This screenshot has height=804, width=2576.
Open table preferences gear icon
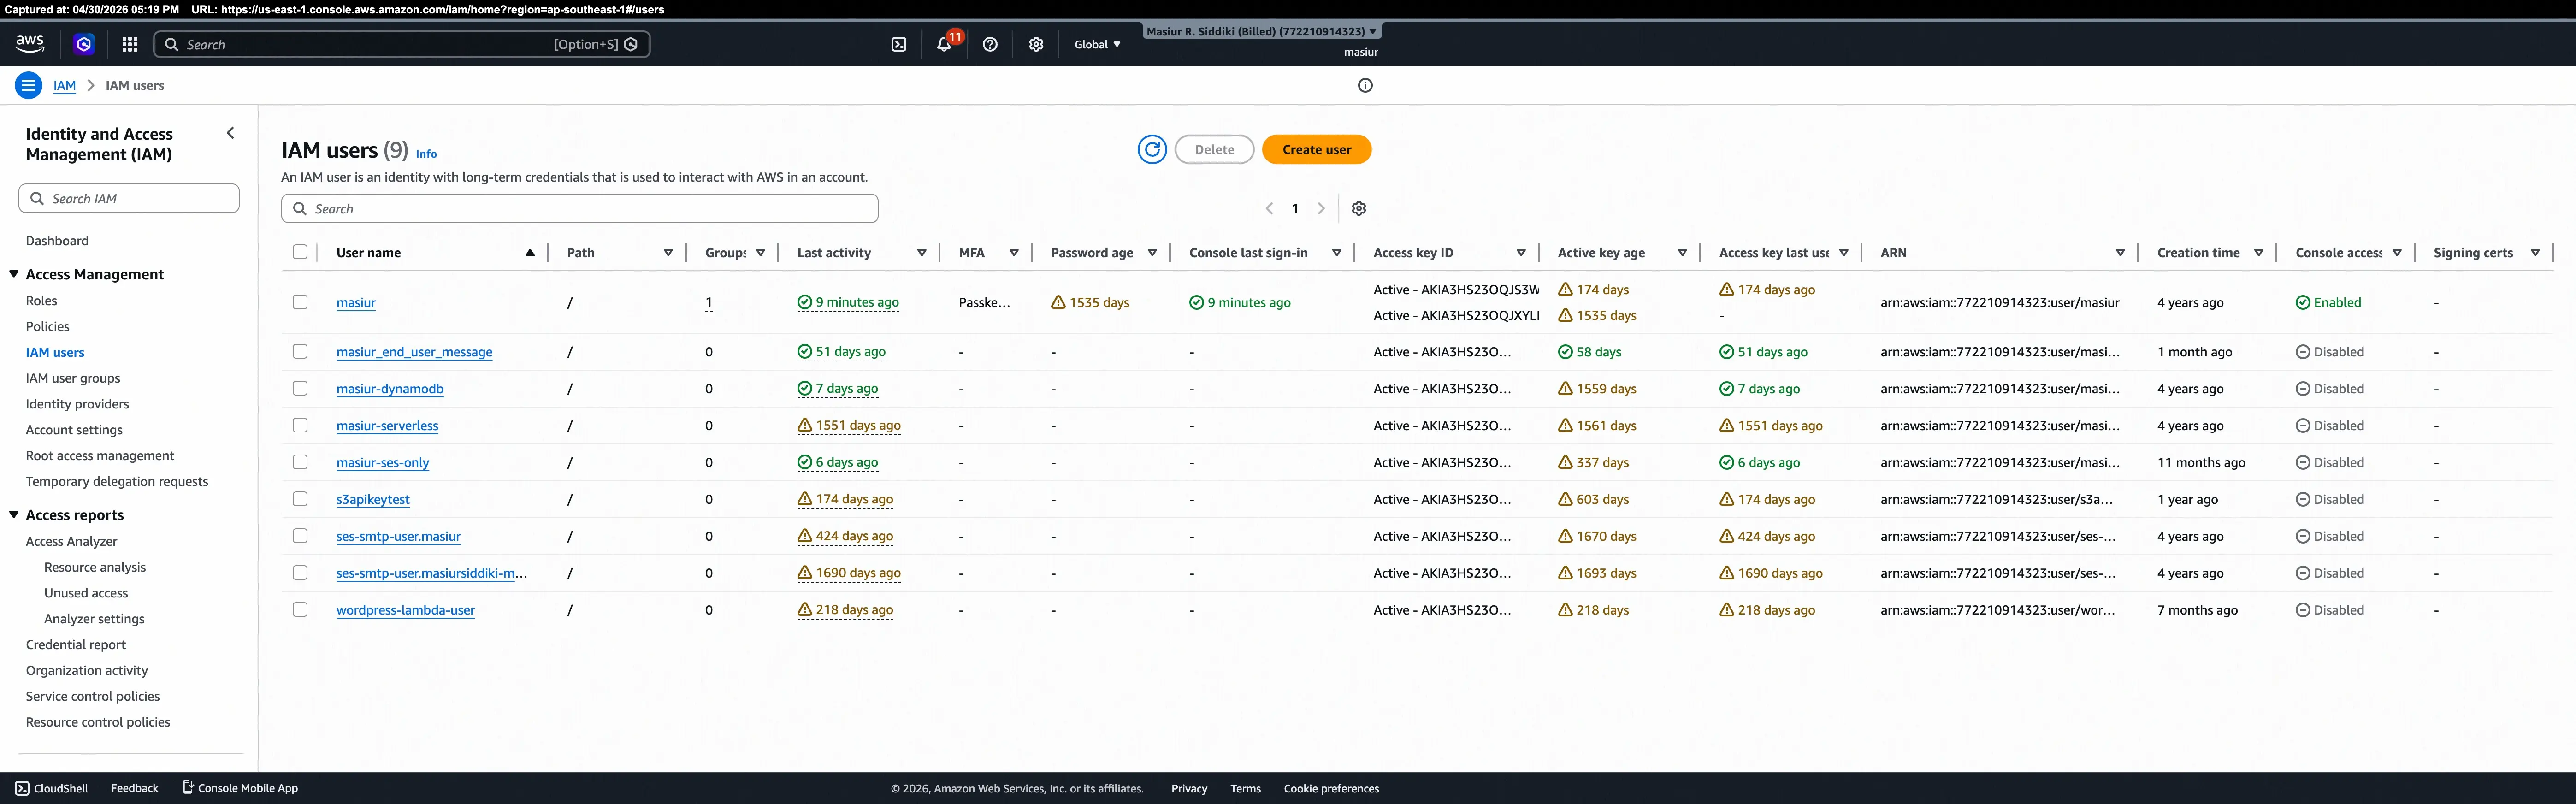(x=1359, y=208)
